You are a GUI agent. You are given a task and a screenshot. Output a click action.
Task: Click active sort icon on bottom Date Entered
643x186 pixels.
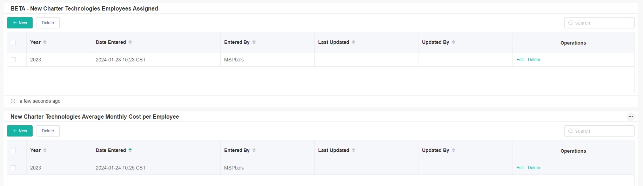pos(130,150)
